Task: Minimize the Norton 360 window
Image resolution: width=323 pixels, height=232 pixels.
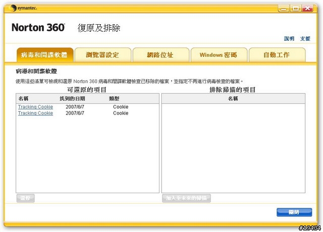Action: pyautogui.click(x=284, y=8)
